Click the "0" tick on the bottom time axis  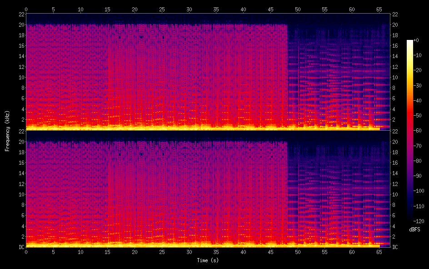26,252
